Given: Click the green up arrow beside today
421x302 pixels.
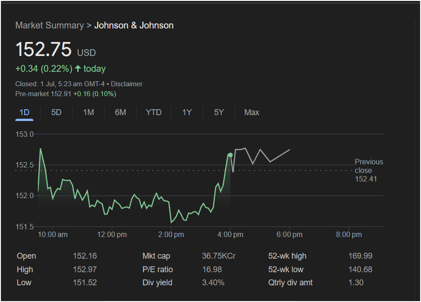Looking at the screenshot, I should (x=78, y=69).
